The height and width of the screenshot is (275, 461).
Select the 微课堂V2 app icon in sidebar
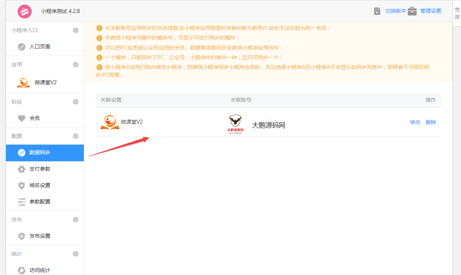pos(22,82)
